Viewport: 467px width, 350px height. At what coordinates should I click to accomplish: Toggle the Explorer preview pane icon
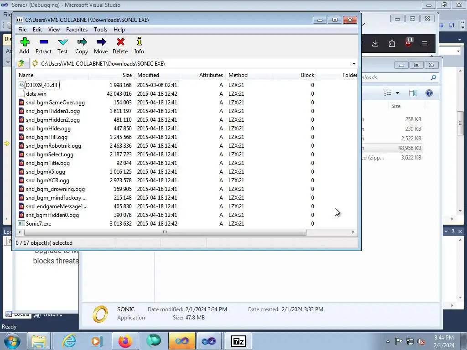coord(412,93)
